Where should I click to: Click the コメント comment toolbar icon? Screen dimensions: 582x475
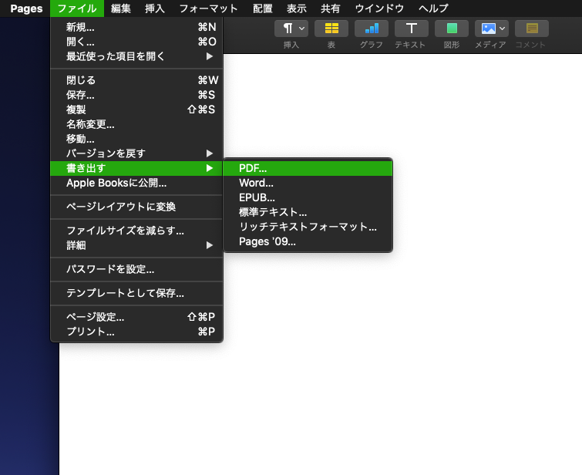point(532,29)
